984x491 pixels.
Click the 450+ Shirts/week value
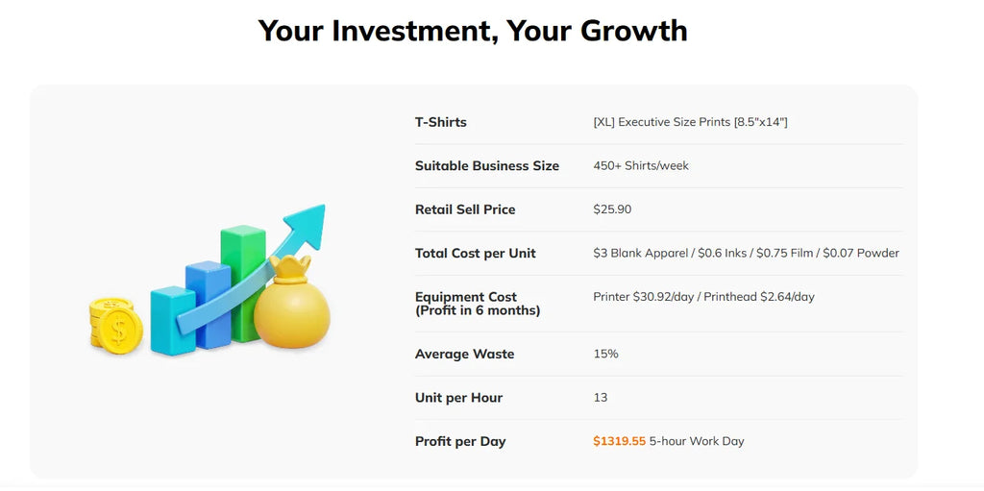(x=641, y=166)
